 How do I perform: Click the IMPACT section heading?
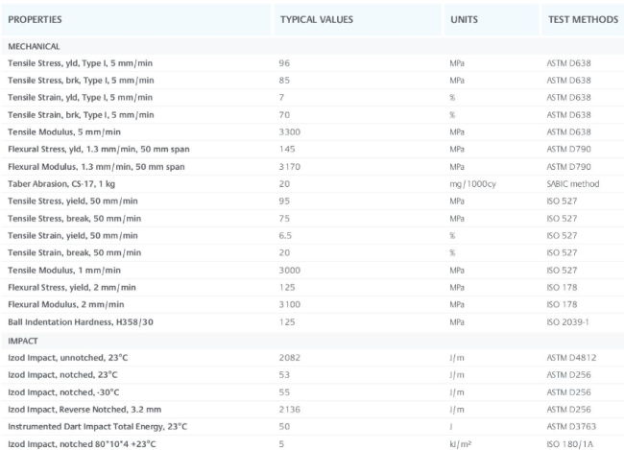tap(23, 341)
